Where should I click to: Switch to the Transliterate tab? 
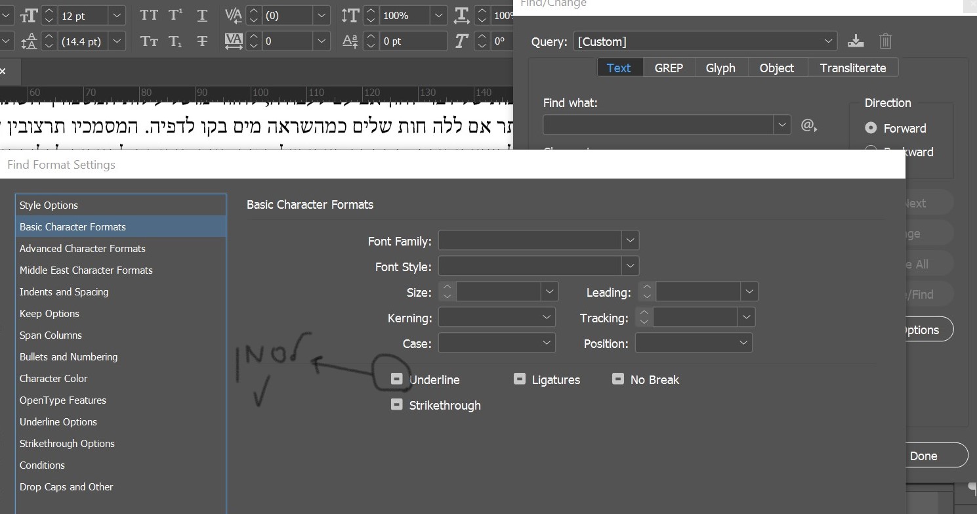[853, 68]
